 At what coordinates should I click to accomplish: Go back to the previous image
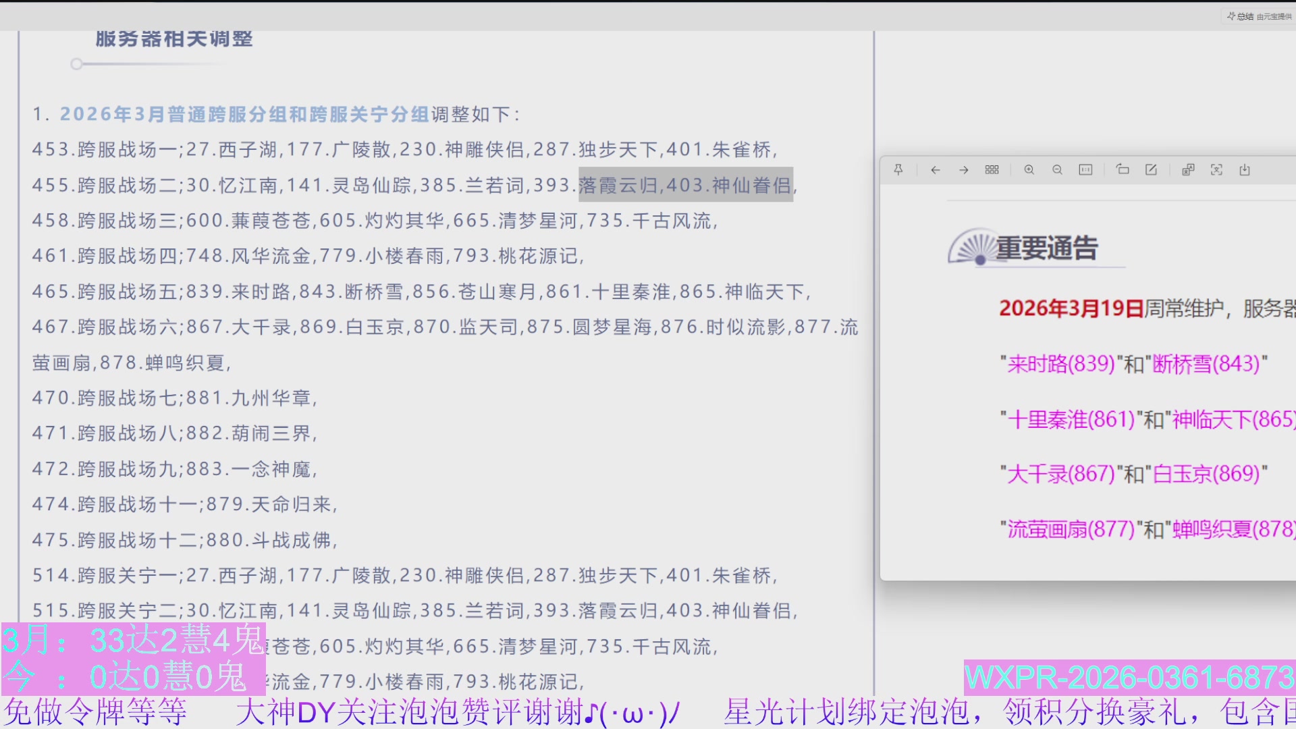tap(935, 169)
